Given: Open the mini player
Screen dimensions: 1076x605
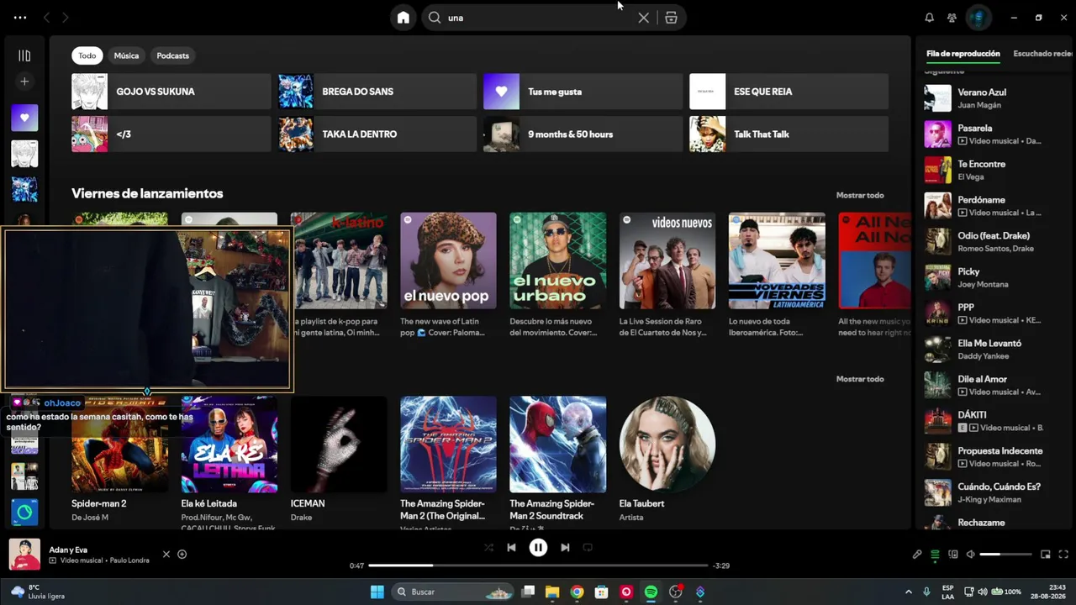Looking at the screenshot, I should click(x=1046, y=555).
